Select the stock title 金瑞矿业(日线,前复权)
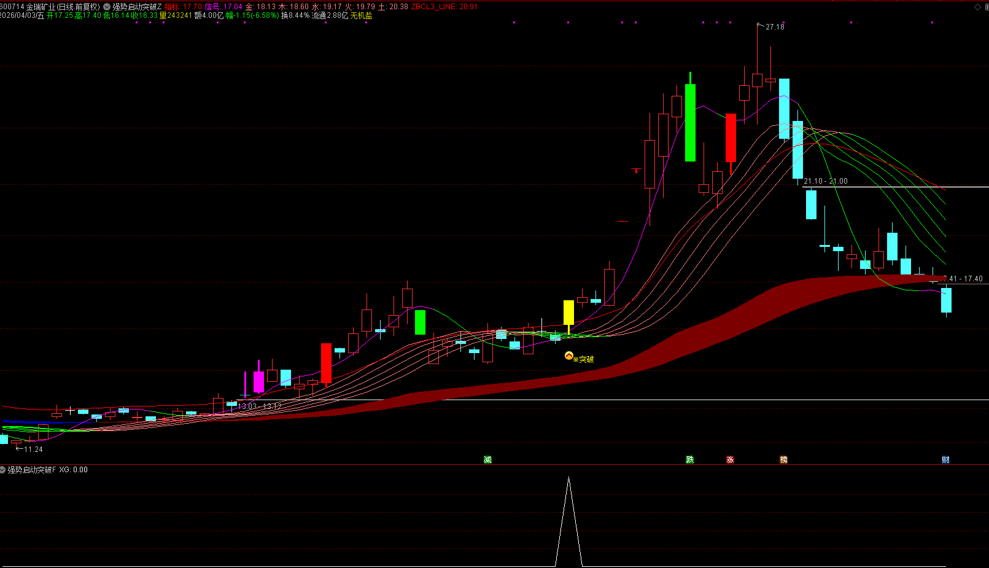The image size is (989, 568). pos(63,7)
